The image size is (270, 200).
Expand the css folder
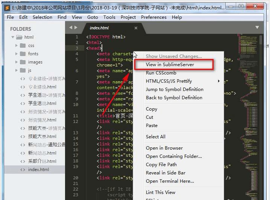(x=17, y=45)
